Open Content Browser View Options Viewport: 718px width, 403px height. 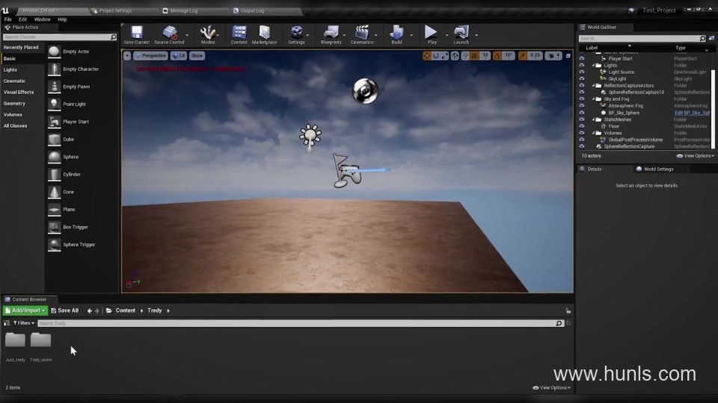[551, 388]
